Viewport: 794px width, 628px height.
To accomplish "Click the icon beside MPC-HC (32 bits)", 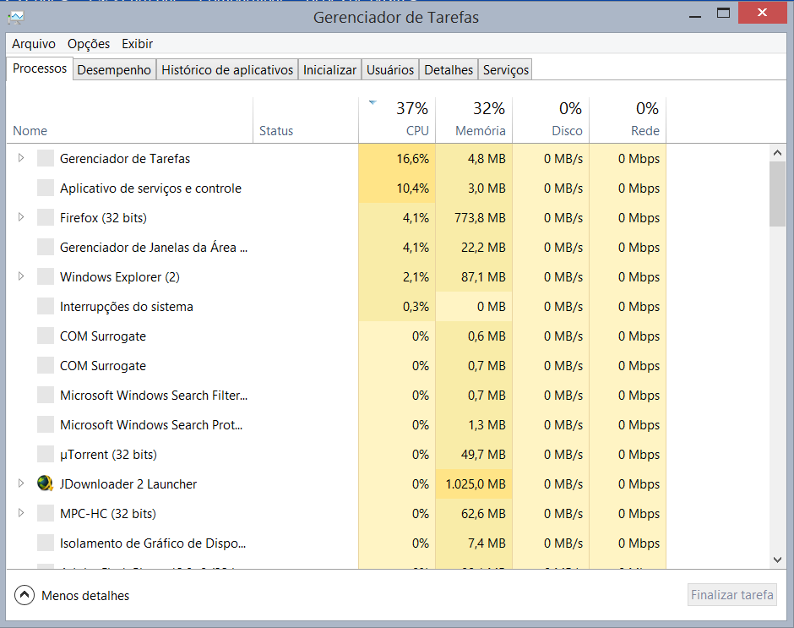I will tap(45, 513).
